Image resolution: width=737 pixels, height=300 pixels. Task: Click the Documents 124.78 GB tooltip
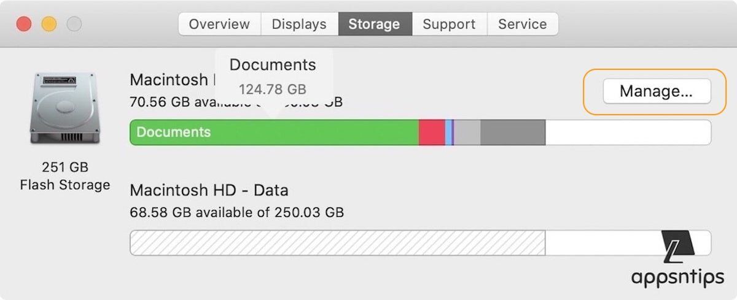tap(273, 77)
